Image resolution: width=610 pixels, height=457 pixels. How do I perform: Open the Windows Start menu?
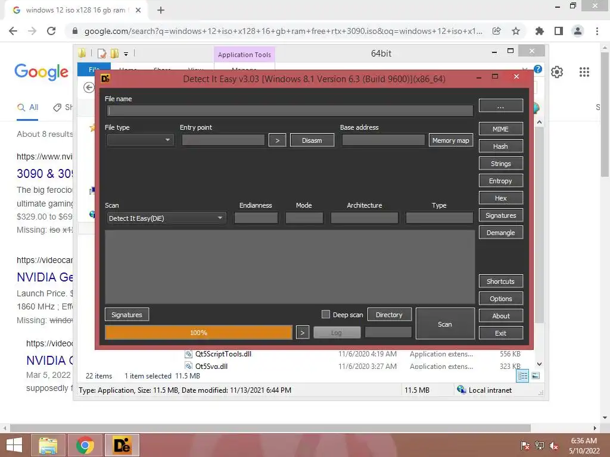coord(14,445)
